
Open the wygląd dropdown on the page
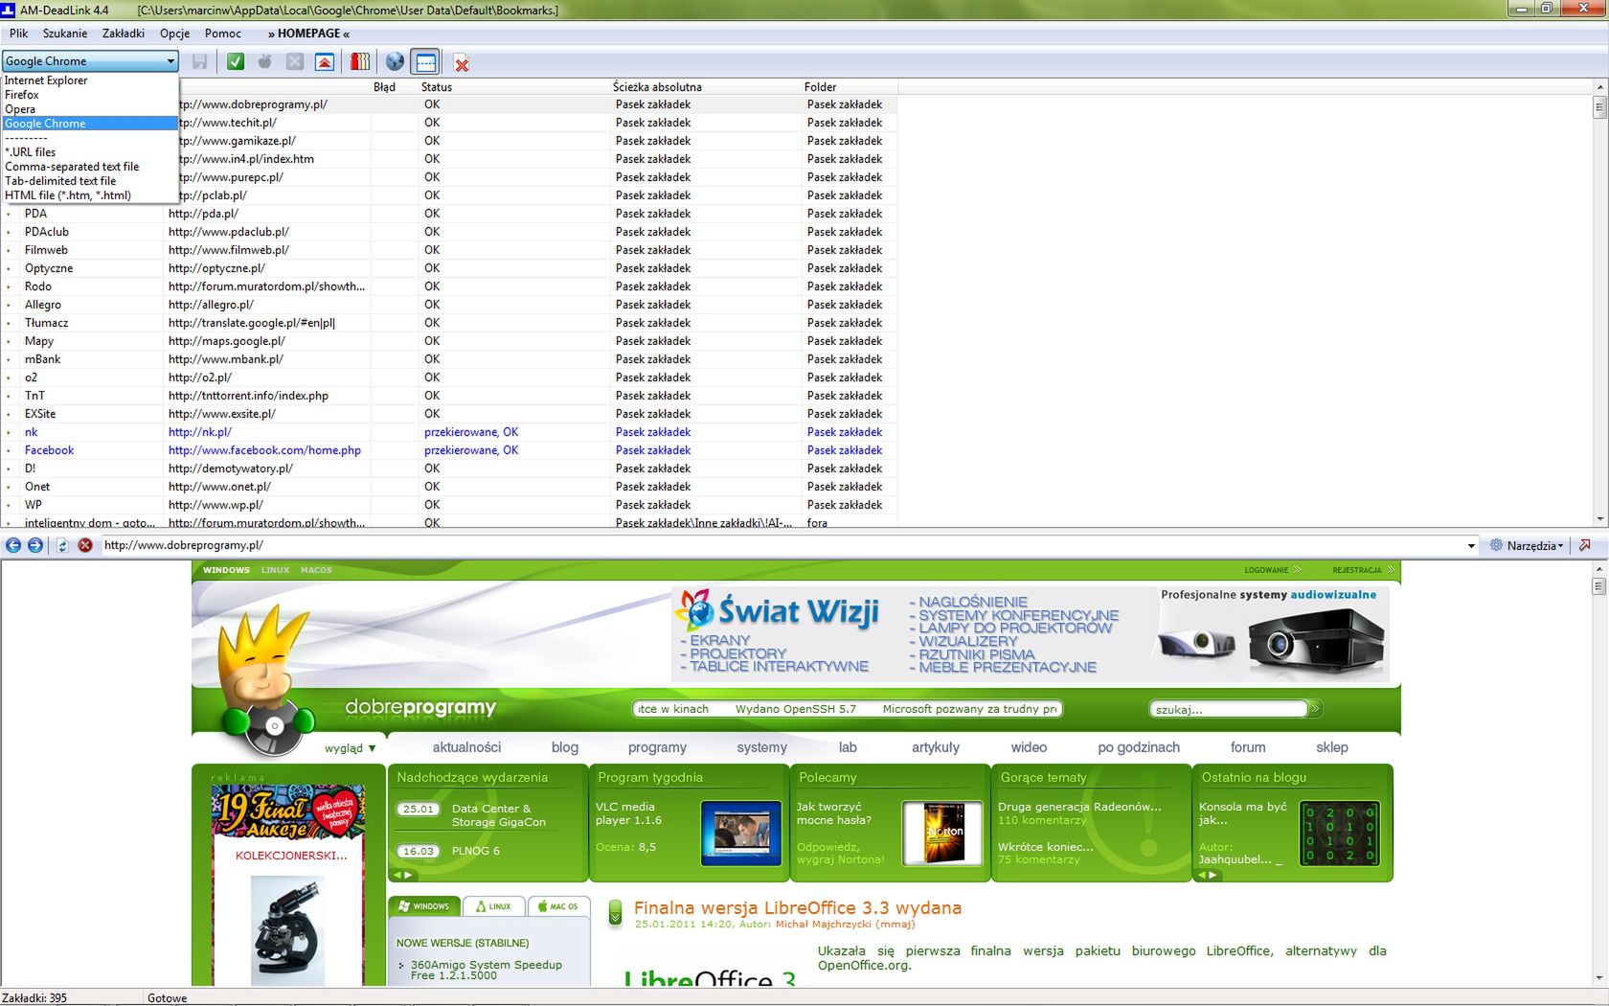coord(350,748)
